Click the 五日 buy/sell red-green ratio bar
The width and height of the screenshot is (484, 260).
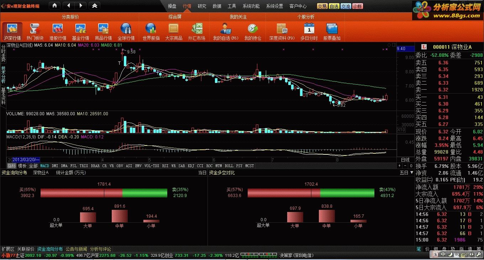coord(311,193)
